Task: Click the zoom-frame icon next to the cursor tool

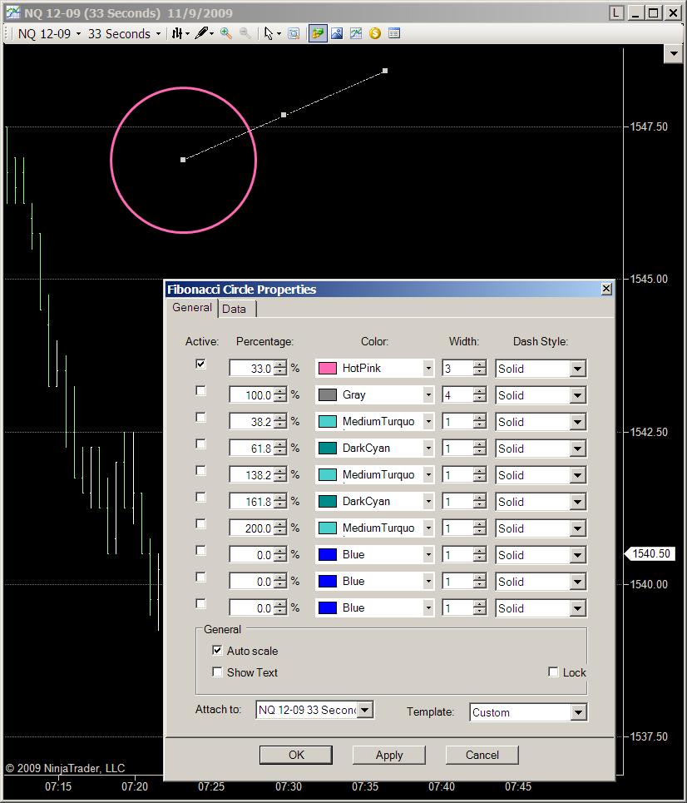Action: 294,33
